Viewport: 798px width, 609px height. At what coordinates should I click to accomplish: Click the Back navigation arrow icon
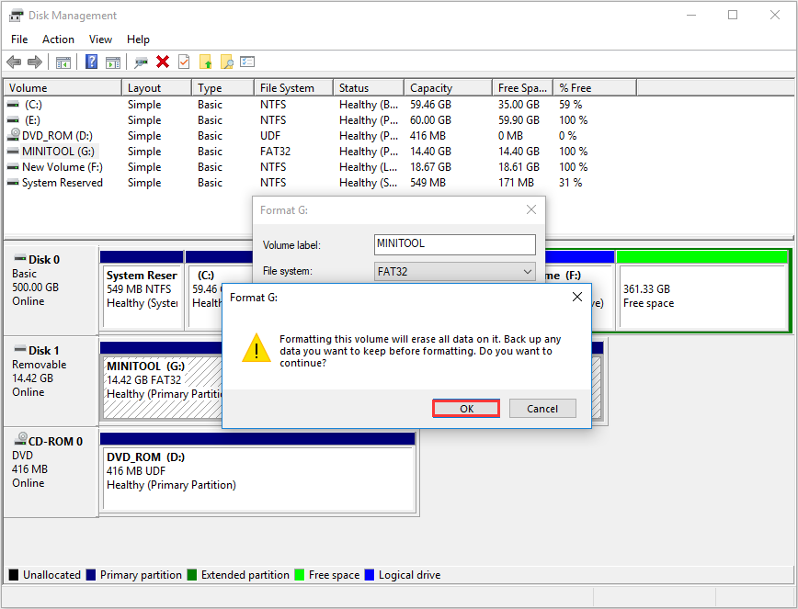tap(12, 62)
